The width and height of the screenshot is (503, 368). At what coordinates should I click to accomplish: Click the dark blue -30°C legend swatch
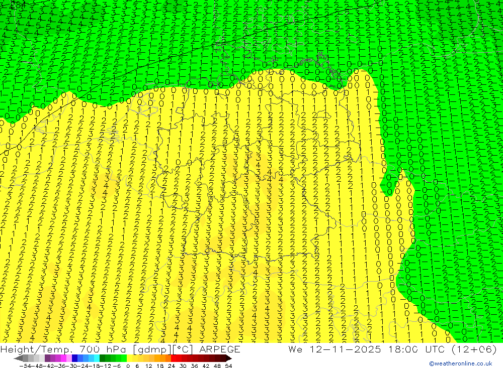(74, 358)
